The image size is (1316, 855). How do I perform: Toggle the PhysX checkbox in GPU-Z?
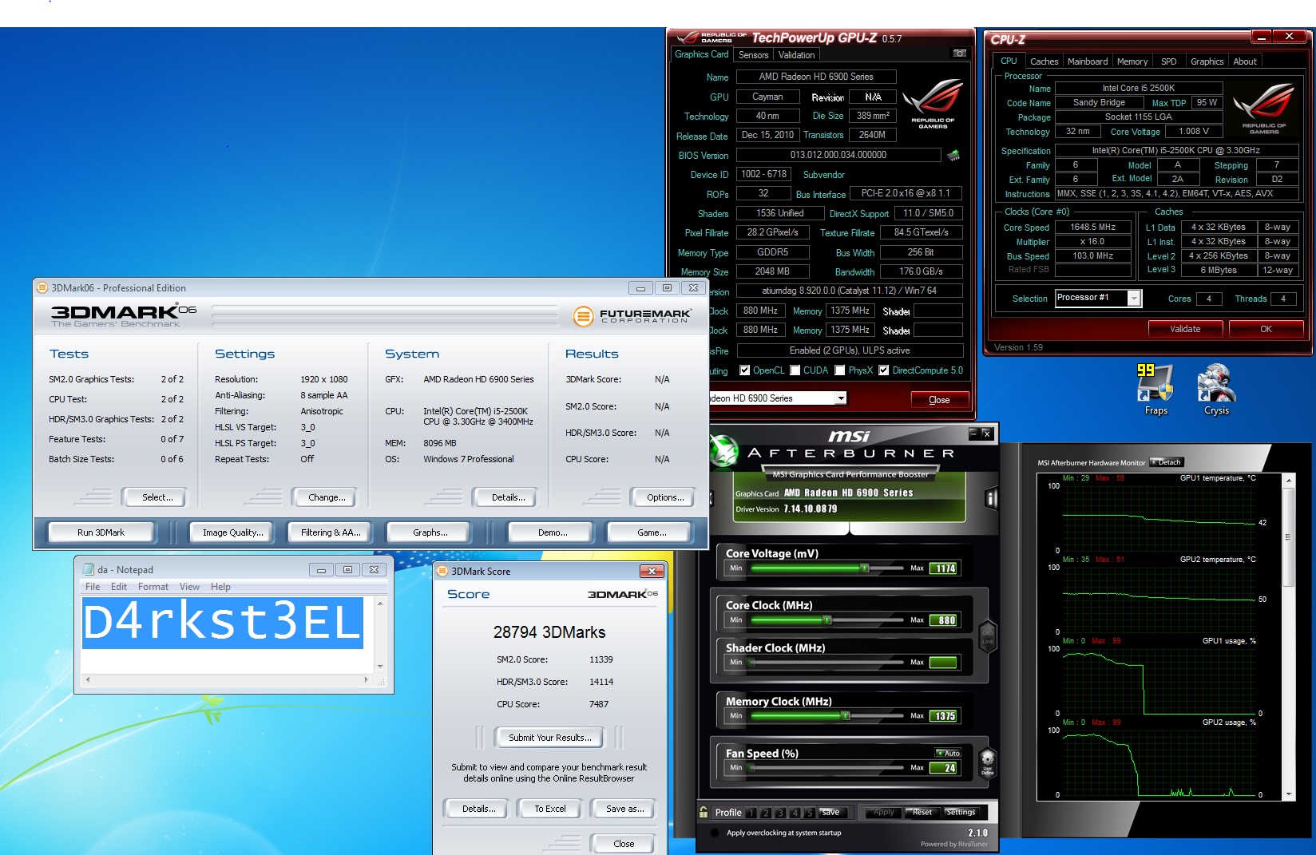point(839,370)
